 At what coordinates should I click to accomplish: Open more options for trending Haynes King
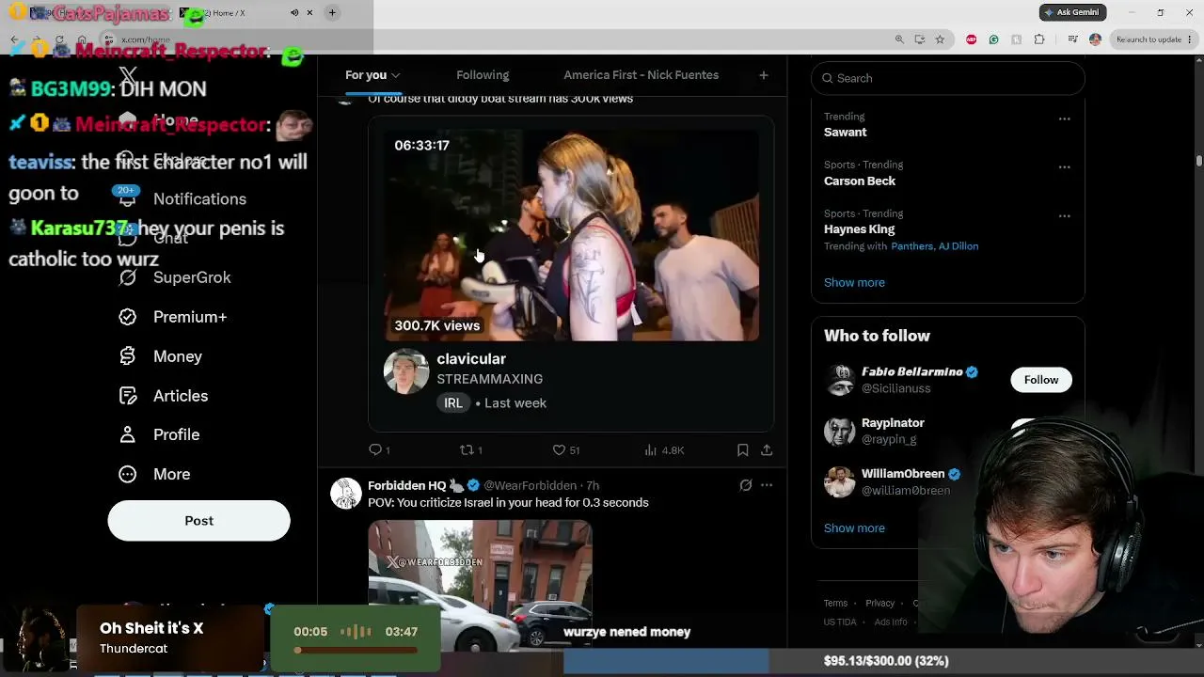[x=1064, y=215]
